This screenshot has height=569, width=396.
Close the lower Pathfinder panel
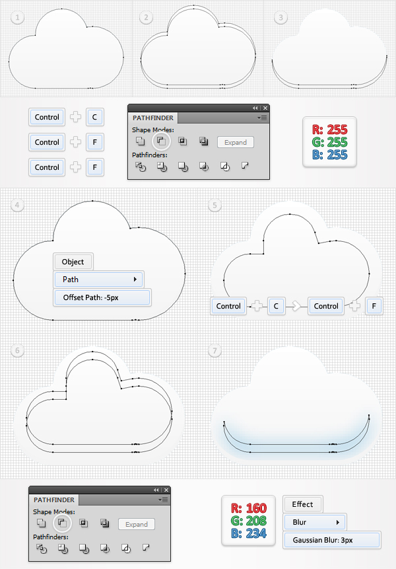click(x=166, y=490)
